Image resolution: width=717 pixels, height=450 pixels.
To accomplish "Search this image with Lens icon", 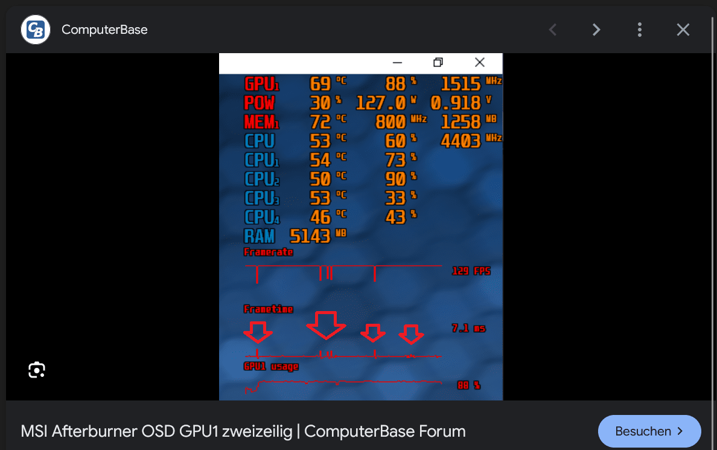I will 37,370.
